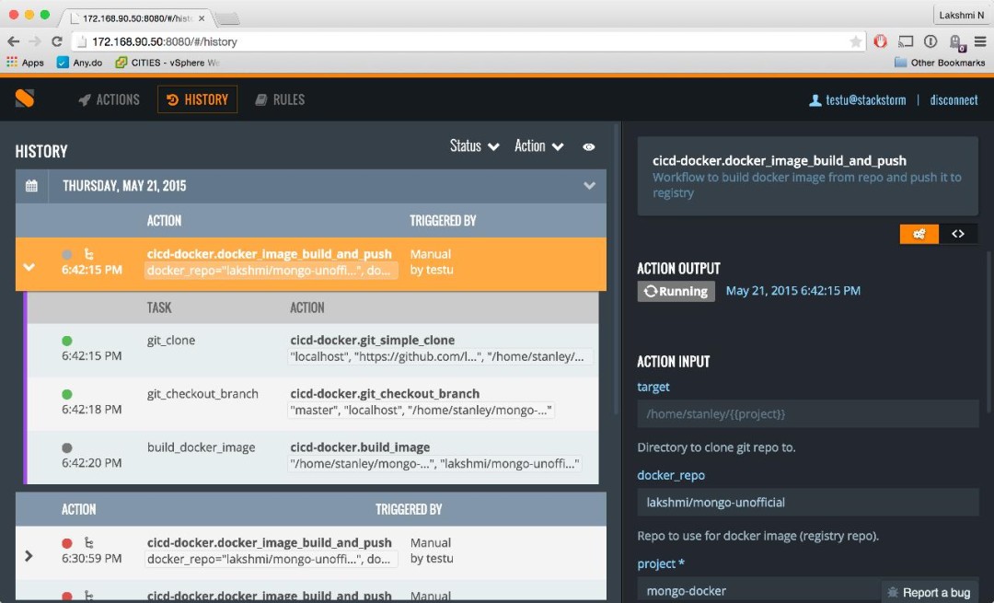Bookmark this page with star icon
The width and height of the screenshot is (994, 603).
point(855,41)
